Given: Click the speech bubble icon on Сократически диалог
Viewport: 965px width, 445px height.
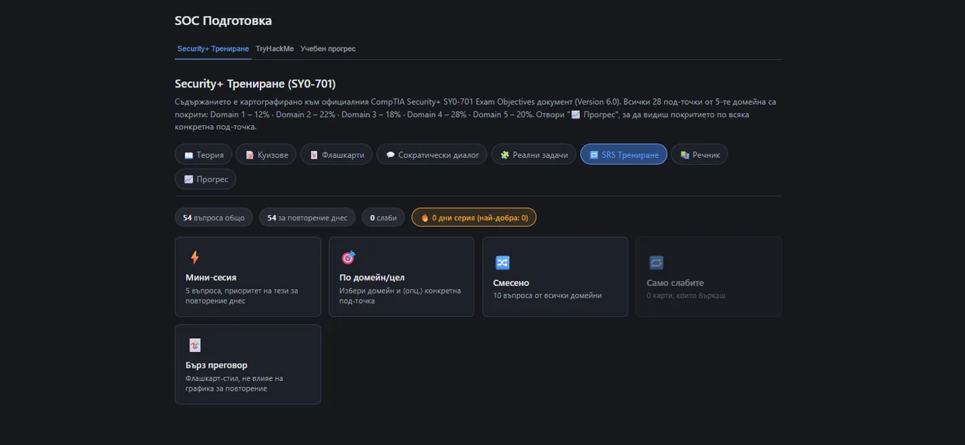Looking at the screenshot, I should click(390, 155).
